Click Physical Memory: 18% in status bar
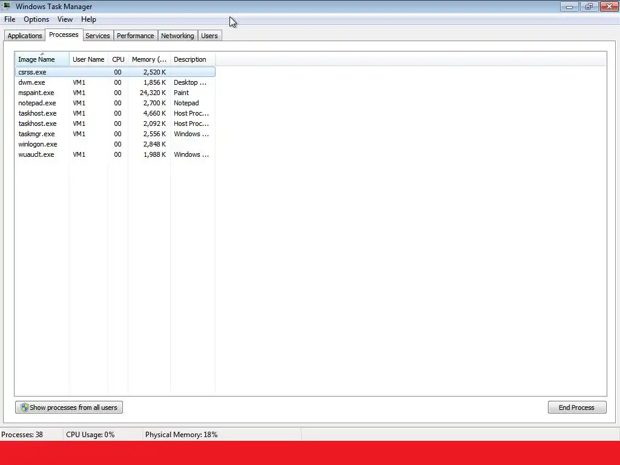Viewport: 620px width, 465px height. click(x=182, y=435)
